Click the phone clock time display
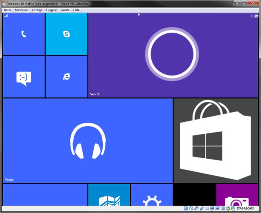Viewport: 261px width, 213px height. pyautogui.click(x=253, y=16)
